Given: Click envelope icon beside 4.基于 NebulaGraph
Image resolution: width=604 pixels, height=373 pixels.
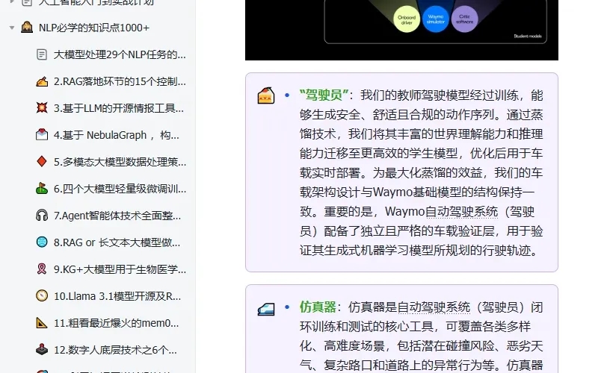Looking at the screenshot, I should tap(42, 135).
